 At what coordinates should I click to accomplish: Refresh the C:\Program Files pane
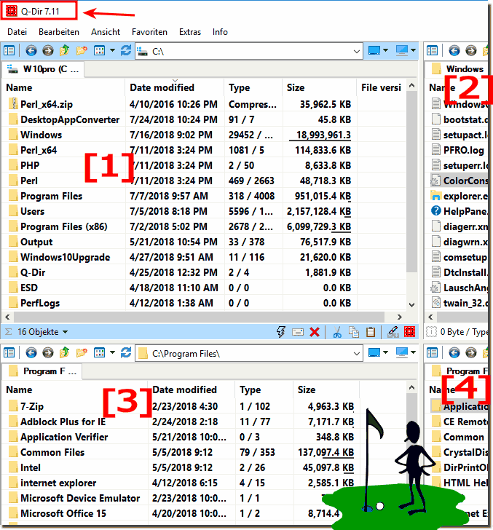pos(126,353)
